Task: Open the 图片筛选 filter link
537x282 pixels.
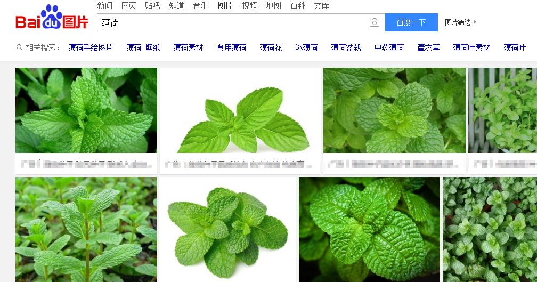Action: tap(458, 22)
